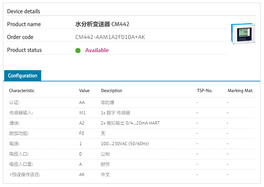
Task: Open the Configuration tab
Action: pyautogui.click(x=23, y=76)
